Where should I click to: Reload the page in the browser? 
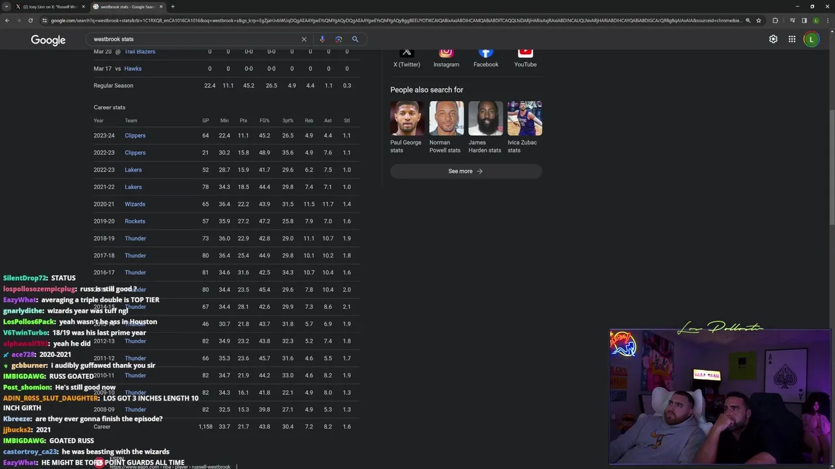click(x=31, y=20)
